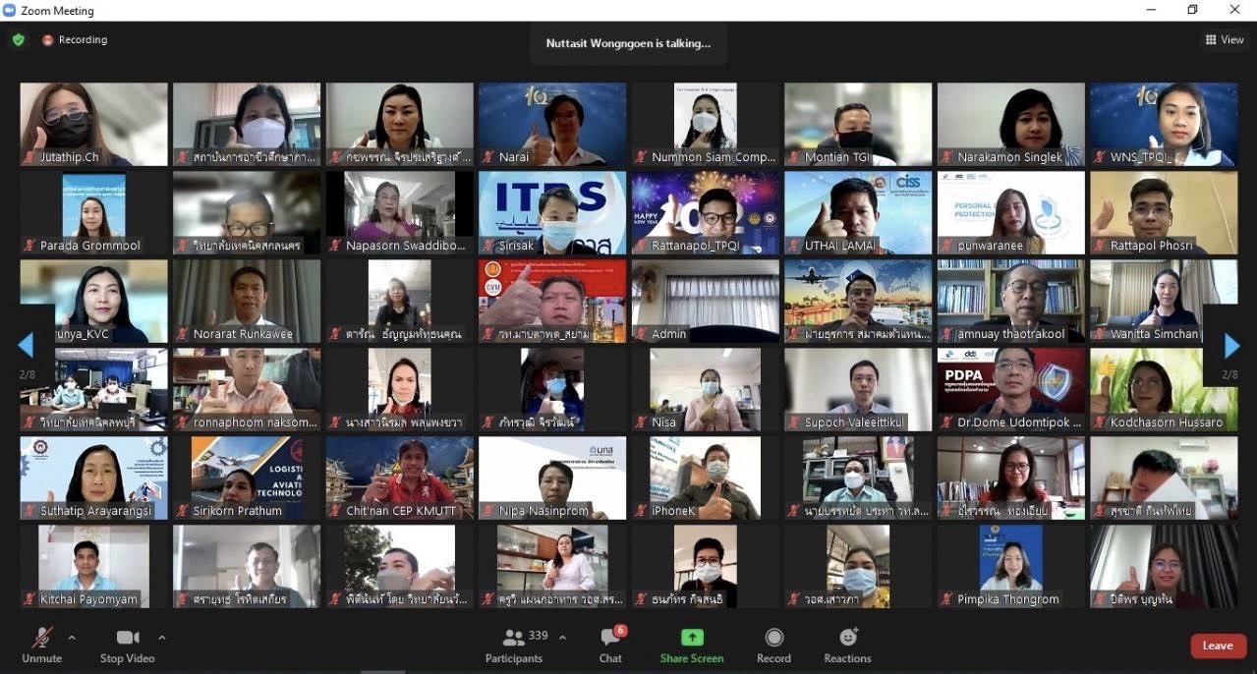Viewport: 1257px width, 674px height.
Task: Go to previous gallery page arrow
Action: [x=26, y=346]
